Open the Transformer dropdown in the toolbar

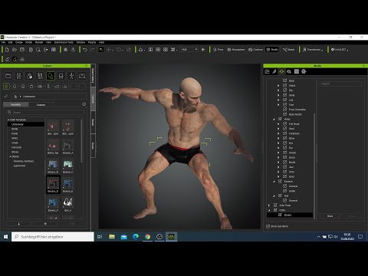312,50
